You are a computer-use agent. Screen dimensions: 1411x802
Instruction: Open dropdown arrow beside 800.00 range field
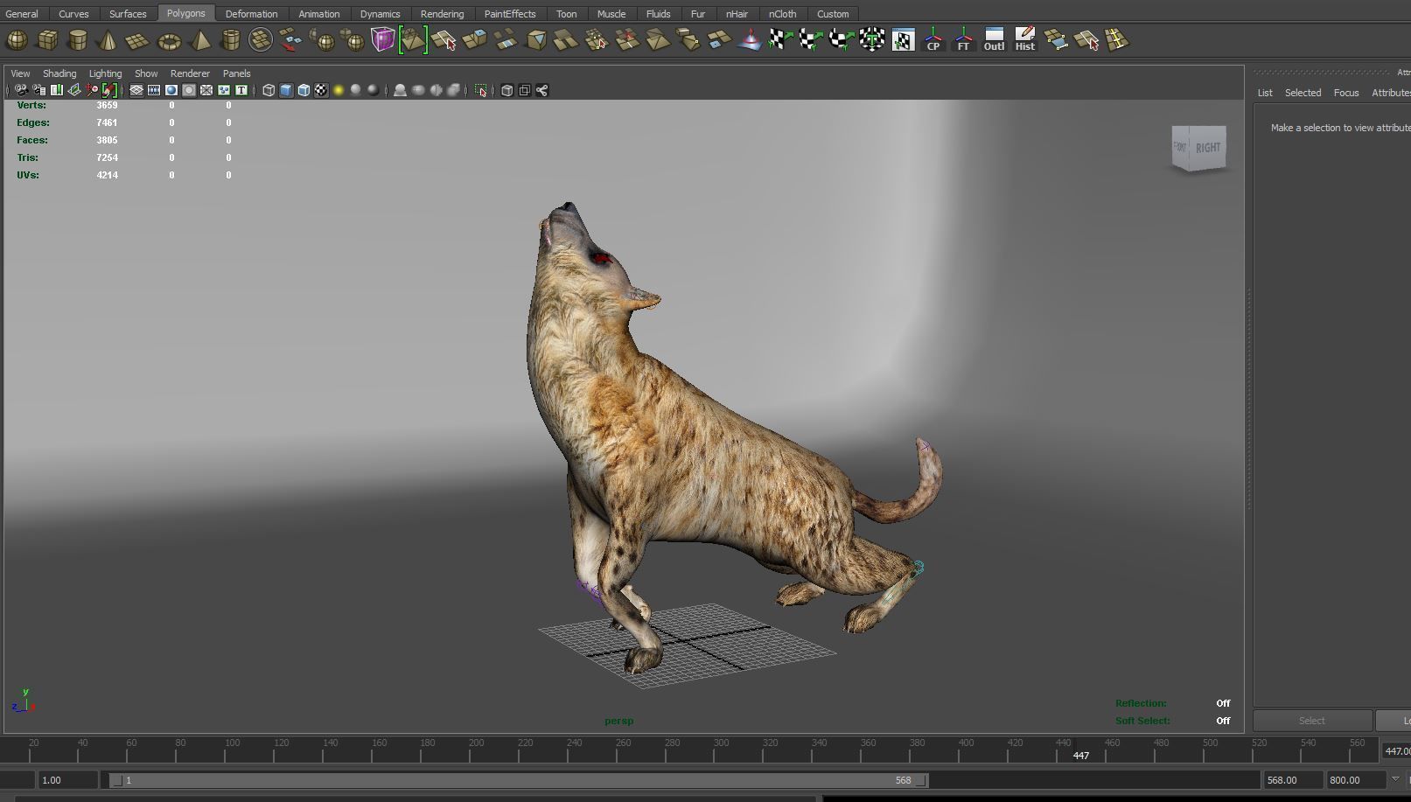tap(1395, 778)
